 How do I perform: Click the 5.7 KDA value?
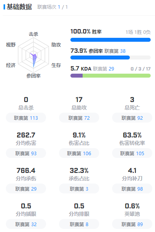(81, 69)
